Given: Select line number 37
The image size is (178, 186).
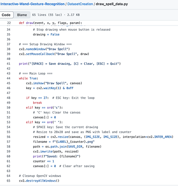Looking at the screenshot, I should pyautogui.click(x=8, y=44).
